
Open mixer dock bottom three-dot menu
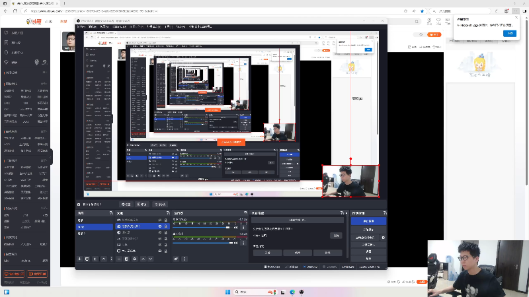click(x=184, y=259)
